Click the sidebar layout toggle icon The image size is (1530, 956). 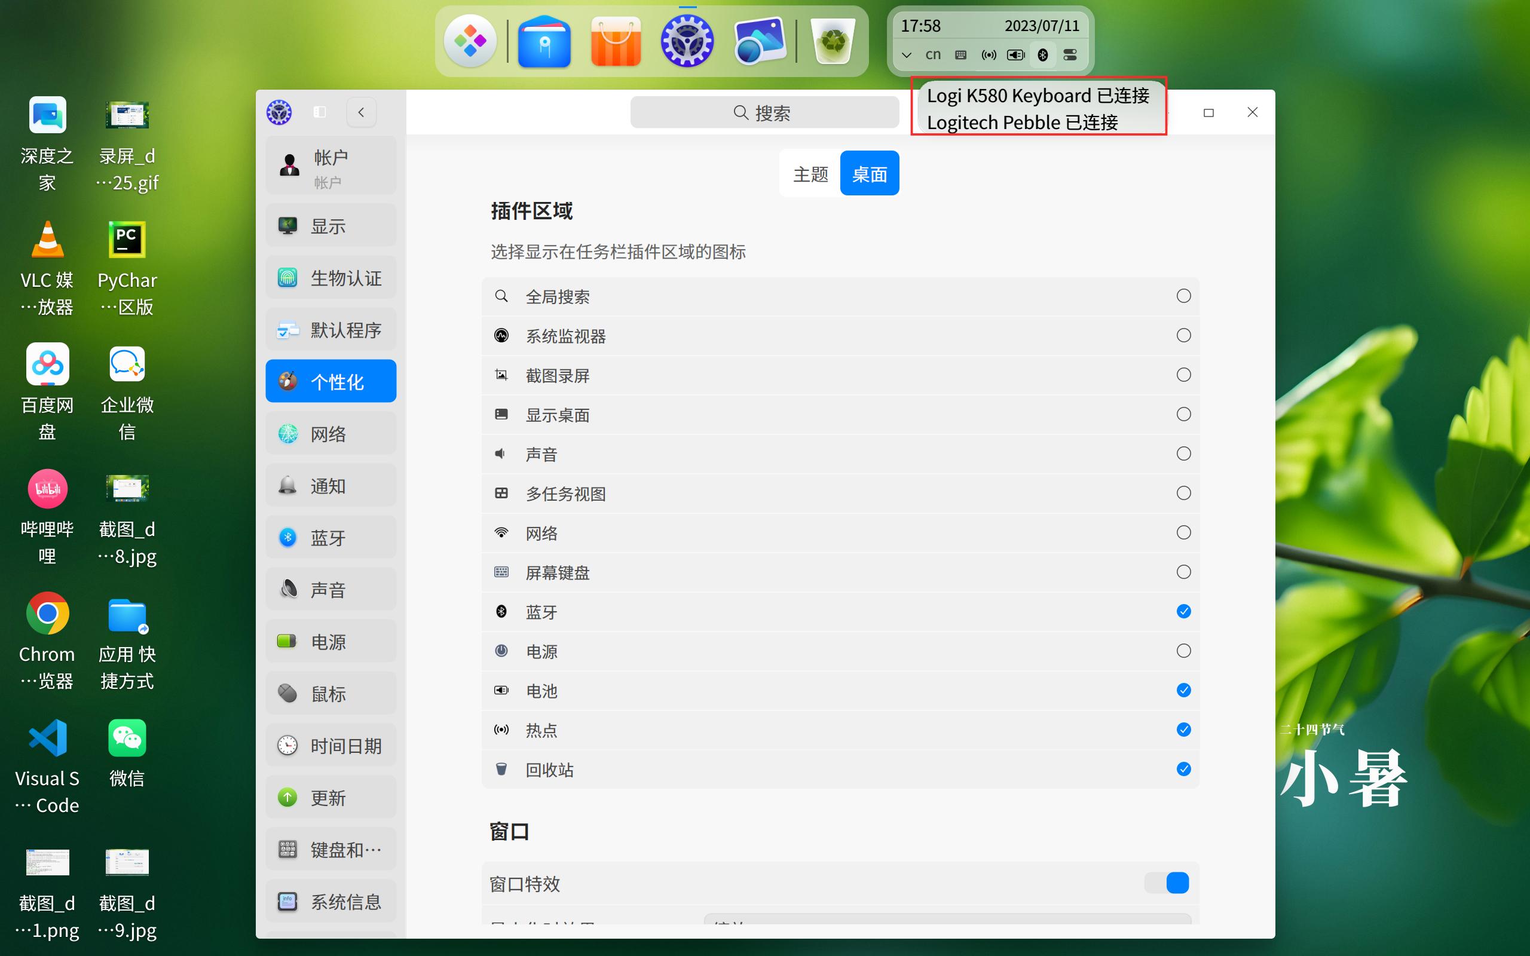[319, 112]
